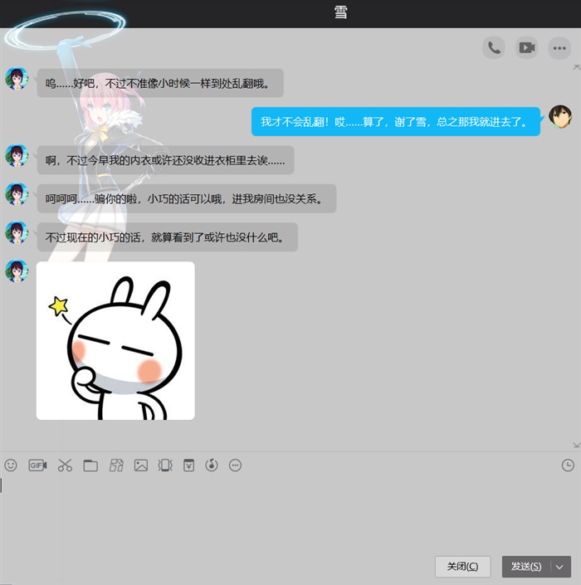Open the emoji picker
581x585 pixels.
pos(11,466)
